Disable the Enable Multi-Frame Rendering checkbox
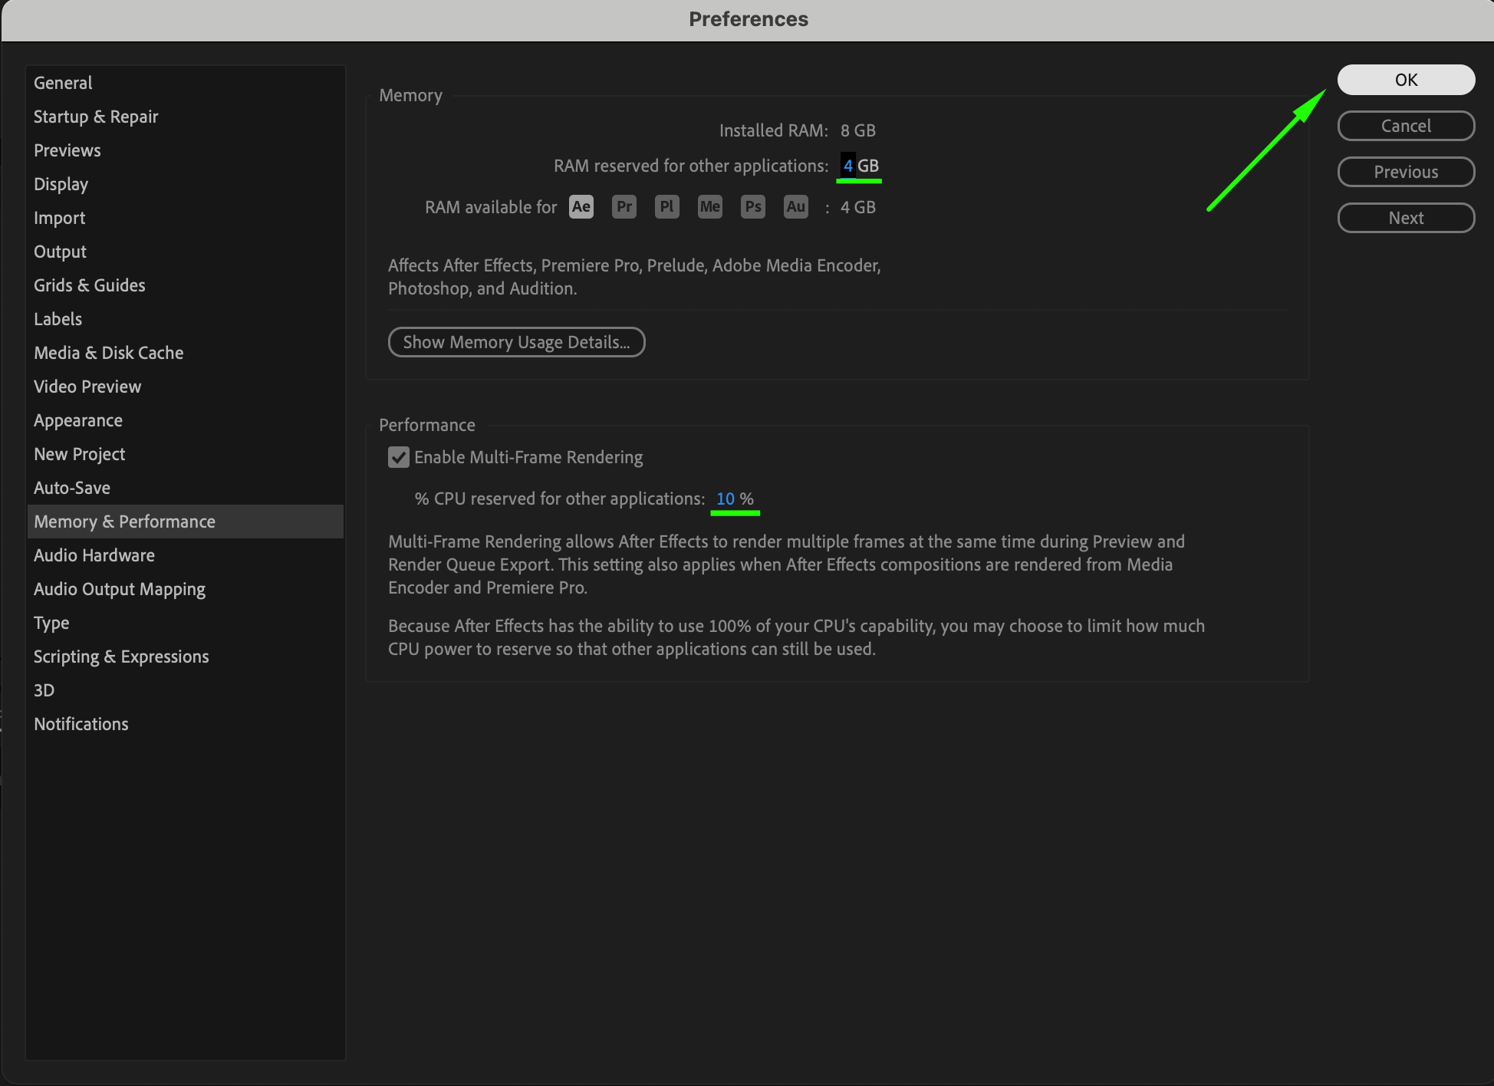The height and width of the screenshot is (1086, 1494). tap(399, 457)
